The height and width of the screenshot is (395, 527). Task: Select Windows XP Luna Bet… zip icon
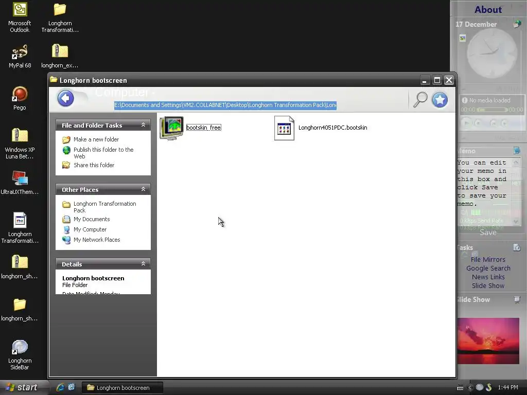pos(20,144)
